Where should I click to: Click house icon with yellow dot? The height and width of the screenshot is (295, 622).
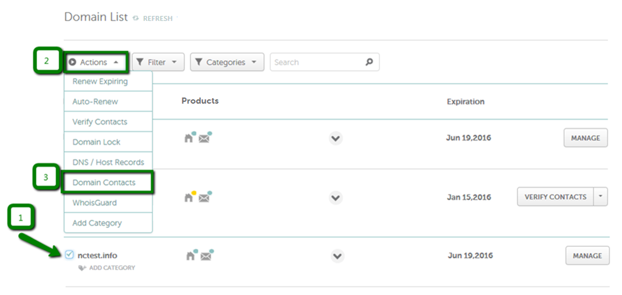coord(189,197)
